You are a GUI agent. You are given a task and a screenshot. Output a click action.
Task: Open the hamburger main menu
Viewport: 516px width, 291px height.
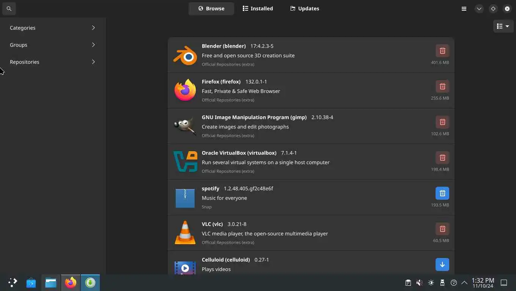click(x=464, y=8)
